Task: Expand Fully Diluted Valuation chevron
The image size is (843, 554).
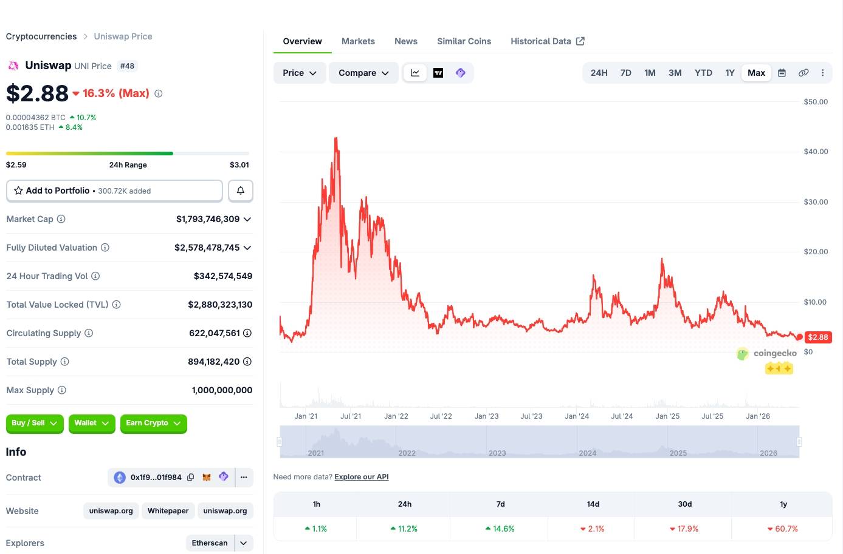Action: [247, 248]
